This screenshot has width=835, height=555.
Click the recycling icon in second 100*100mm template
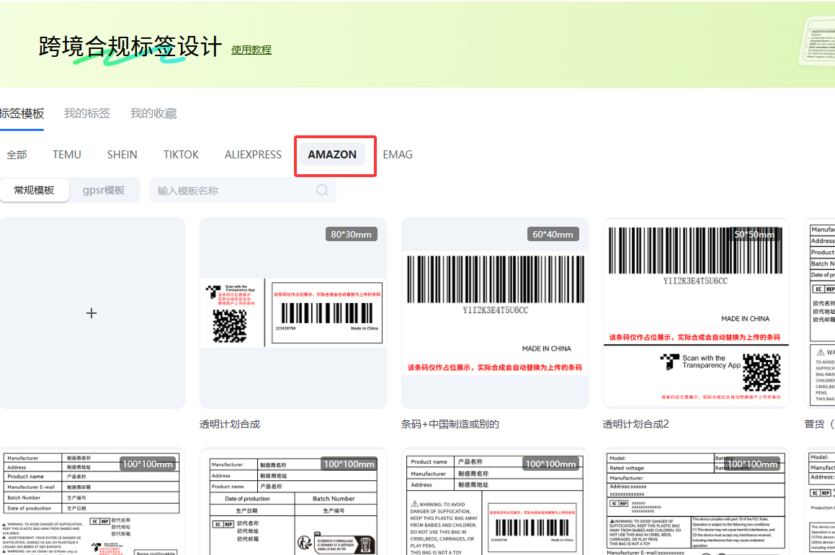(x=305, y=543)
